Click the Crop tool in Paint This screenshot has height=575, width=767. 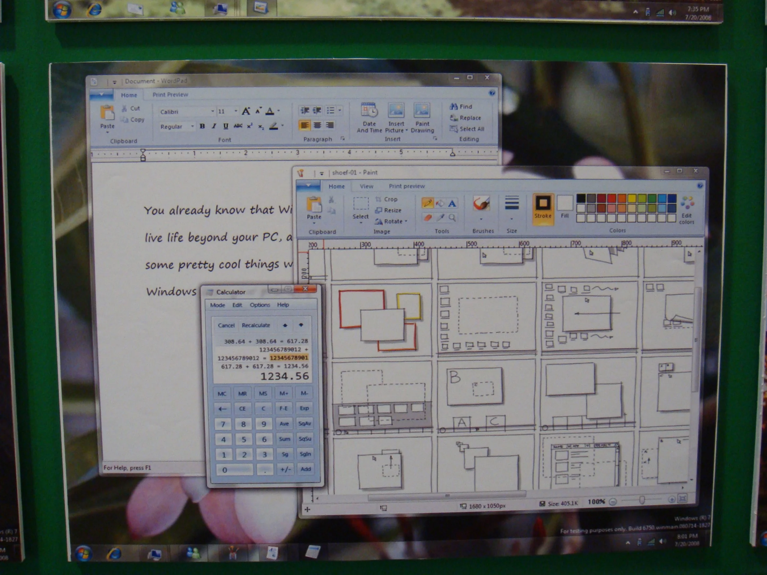(x=387, y=199)
